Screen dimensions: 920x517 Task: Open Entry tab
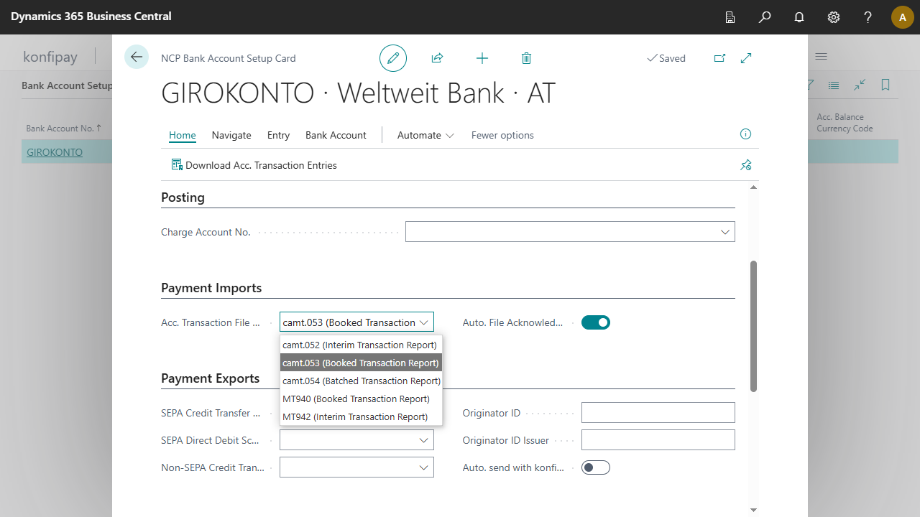pyautogui.click(x=278, y=135)
